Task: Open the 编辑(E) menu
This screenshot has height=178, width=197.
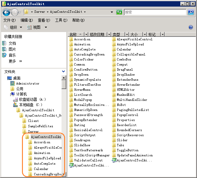Action: [x=27, y=20]
